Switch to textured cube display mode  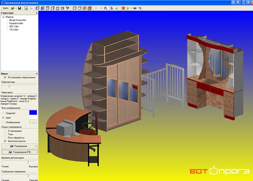(x=85, y=8)
